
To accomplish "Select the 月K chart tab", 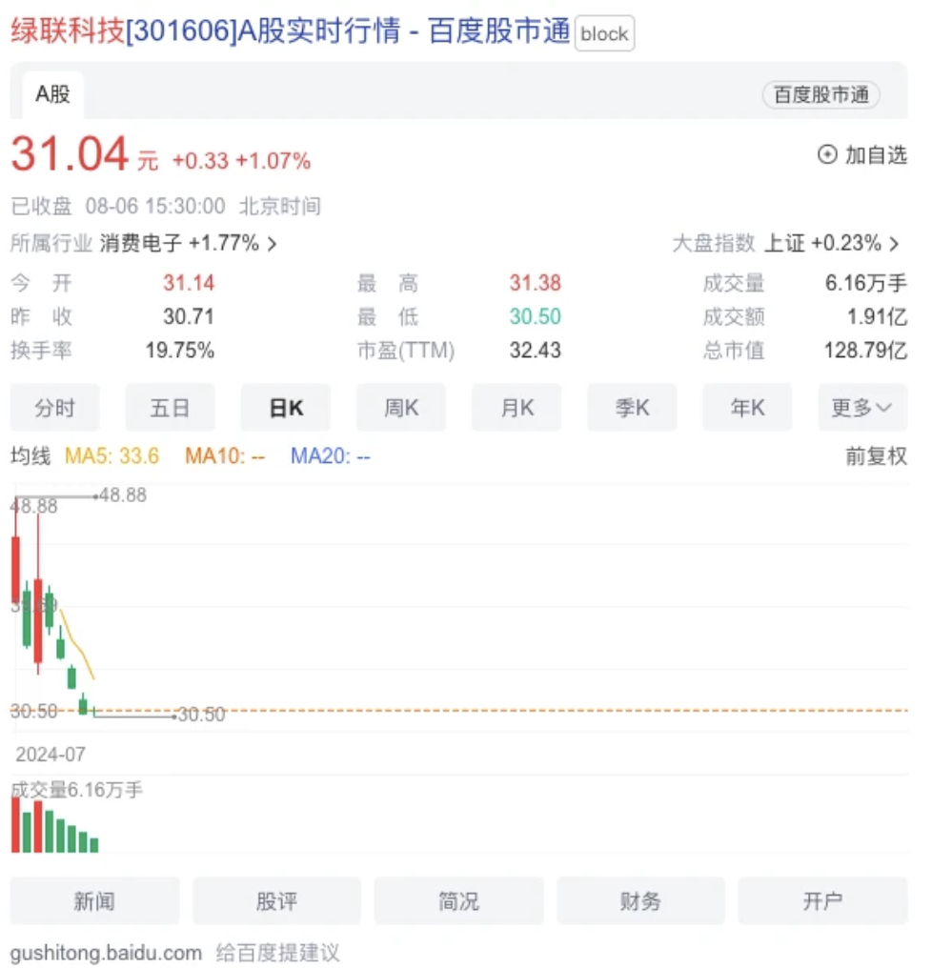I will pos(517,408).
